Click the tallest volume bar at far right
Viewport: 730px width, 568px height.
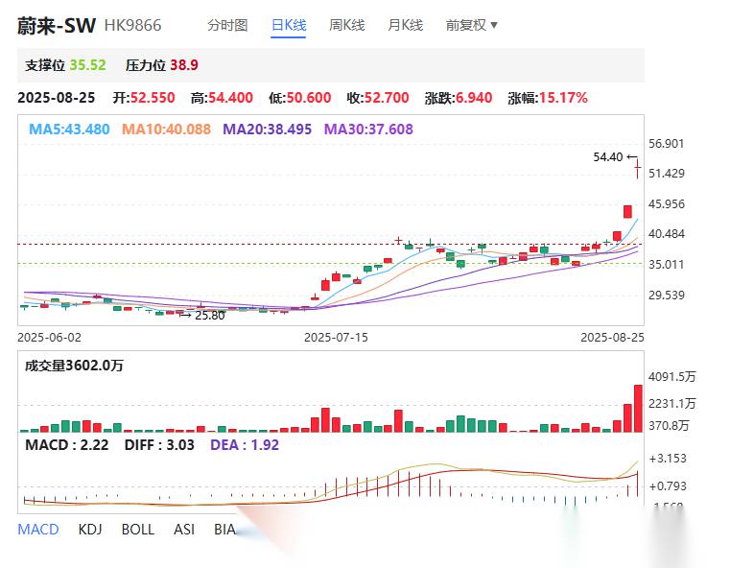tap(638, 409)
